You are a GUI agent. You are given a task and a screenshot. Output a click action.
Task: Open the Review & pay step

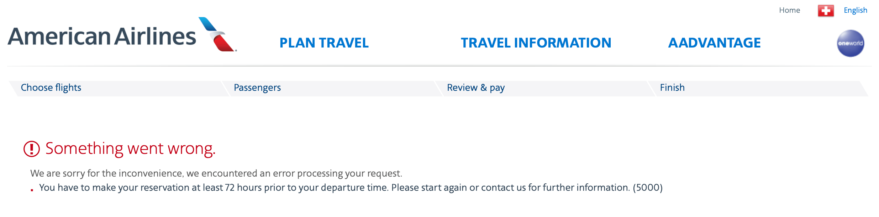[476, 88]
